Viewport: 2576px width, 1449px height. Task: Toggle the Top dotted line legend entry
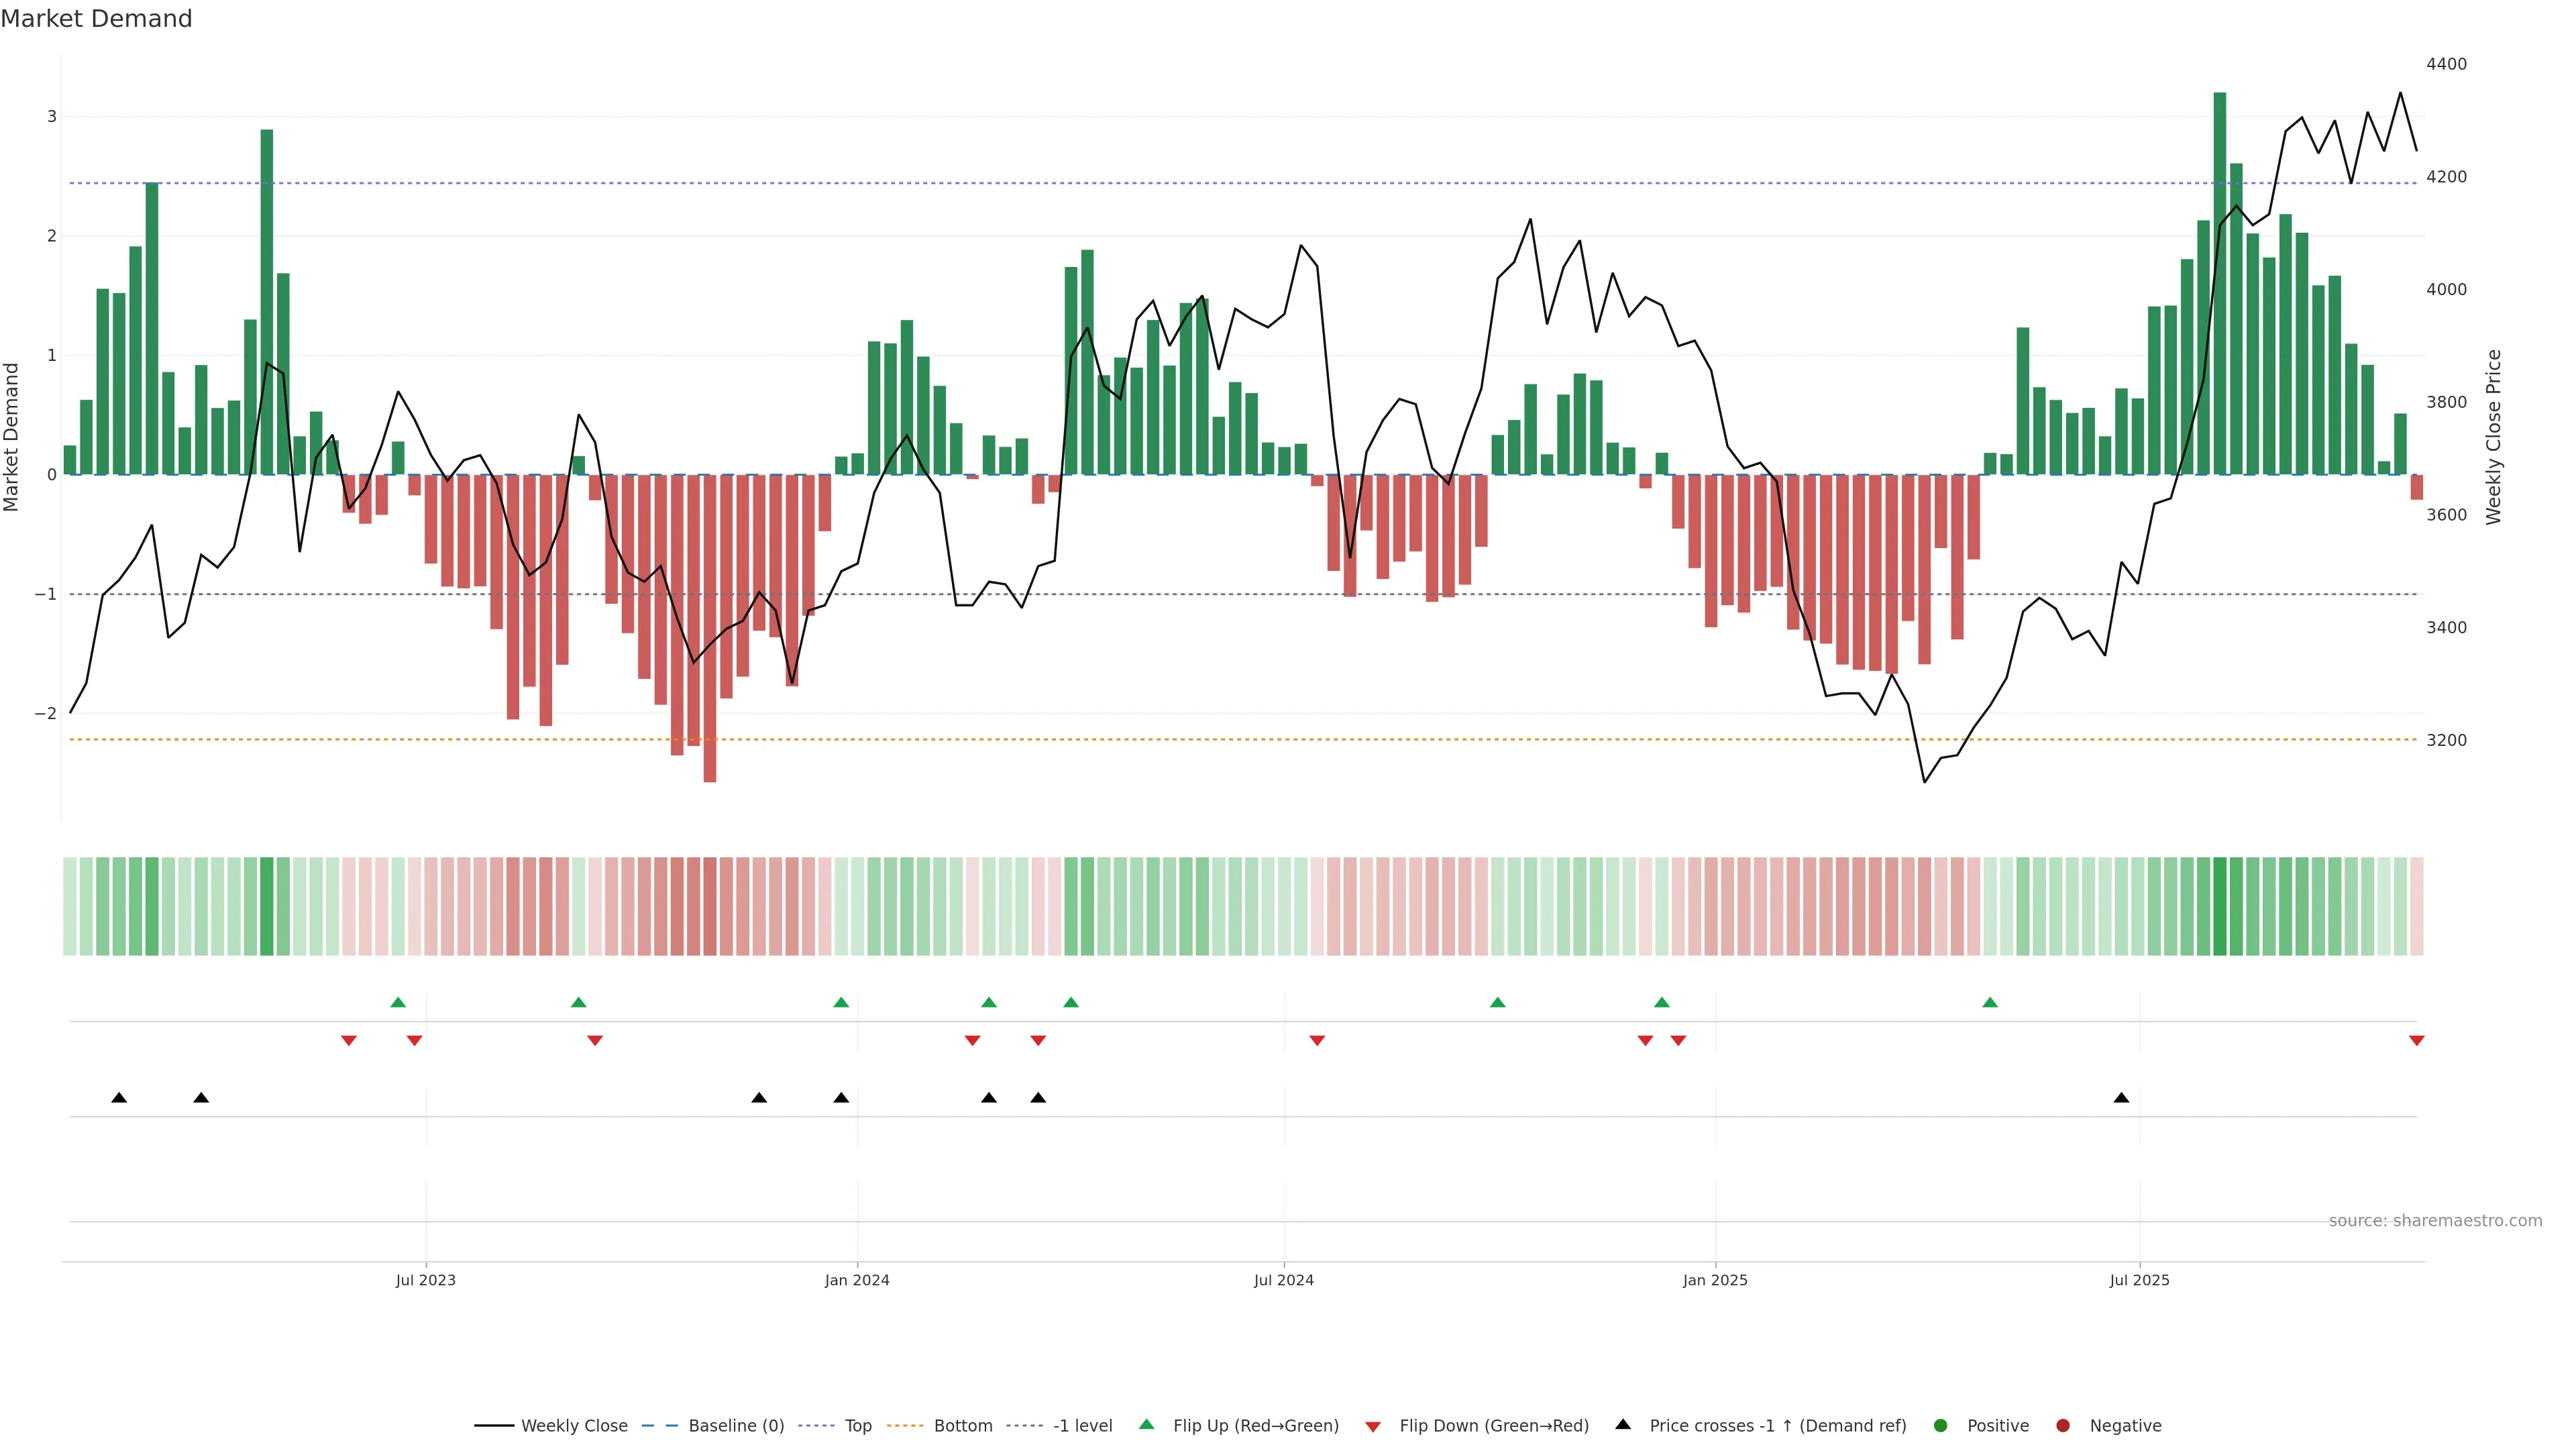coord(857,1425)
